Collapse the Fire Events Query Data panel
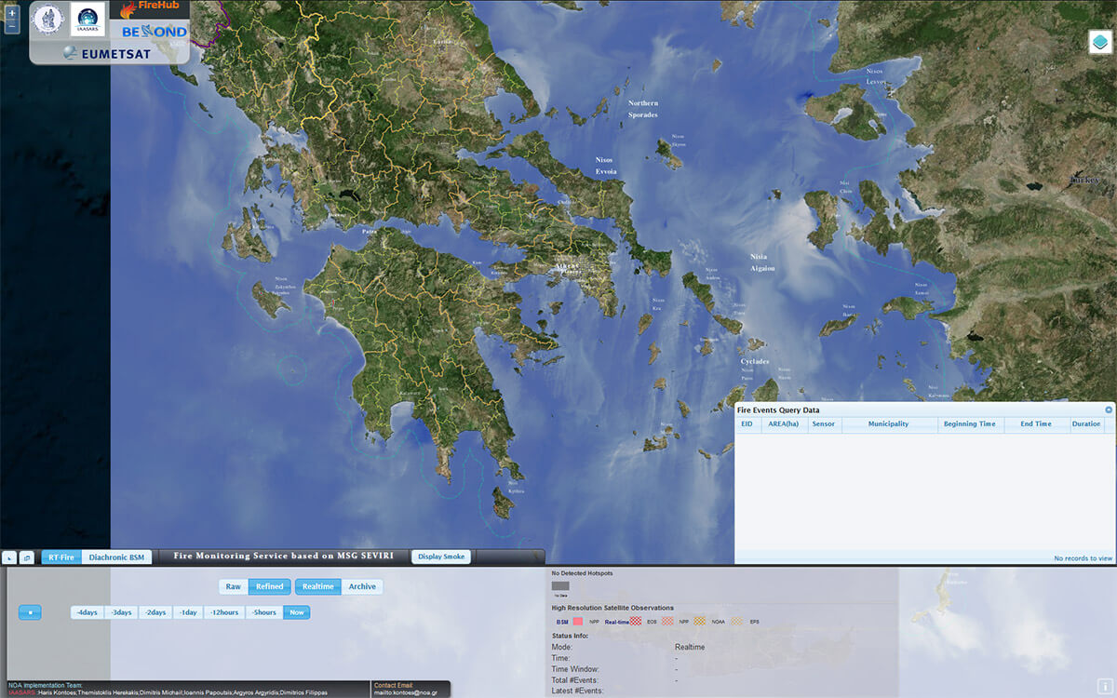This screenshot has height=698, width=1117. [1109, 409]
